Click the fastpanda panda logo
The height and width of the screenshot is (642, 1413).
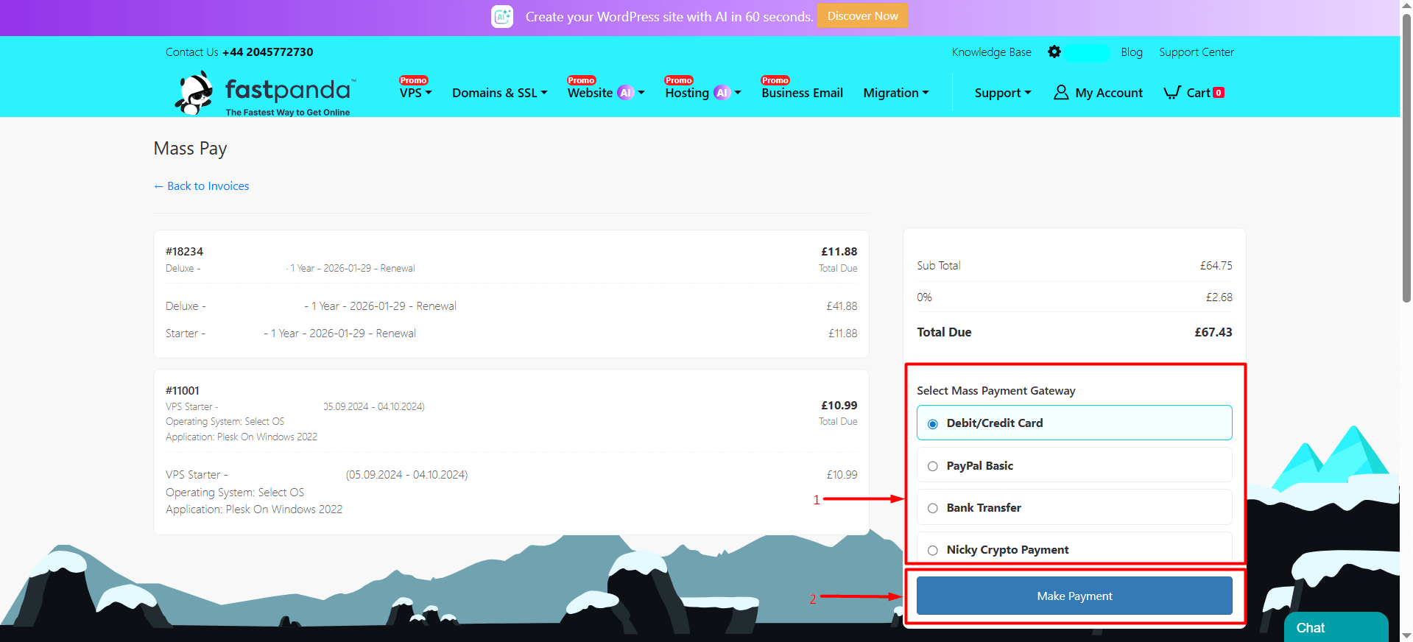(x=195, y=94)
